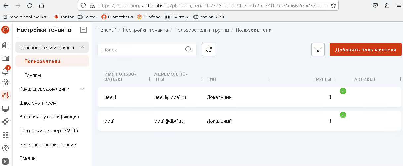Toggle active status for user1

coord(343,91)
